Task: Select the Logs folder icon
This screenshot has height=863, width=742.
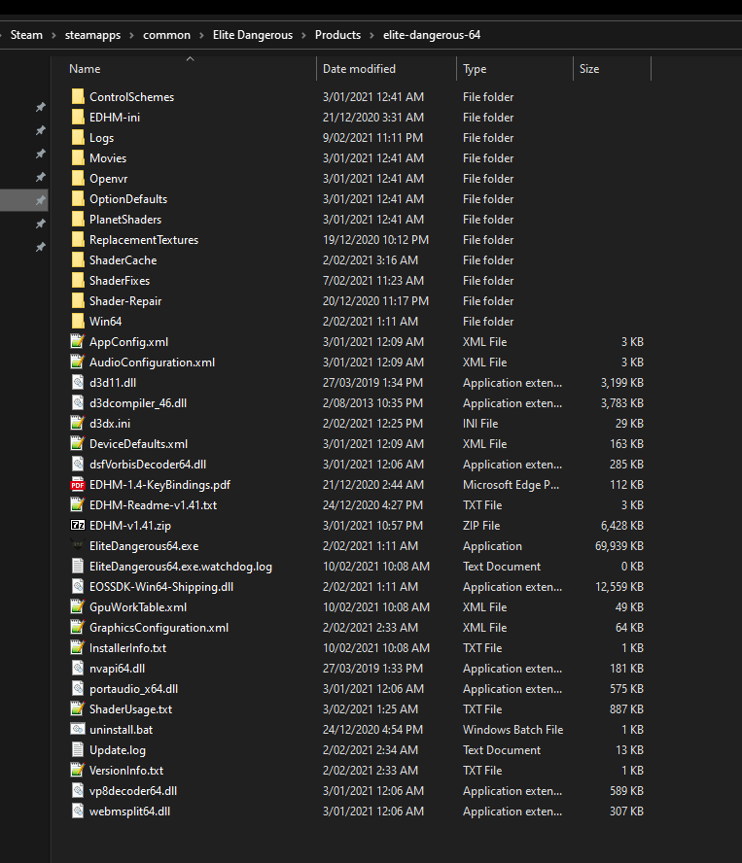Action: (x=78, y=138)
